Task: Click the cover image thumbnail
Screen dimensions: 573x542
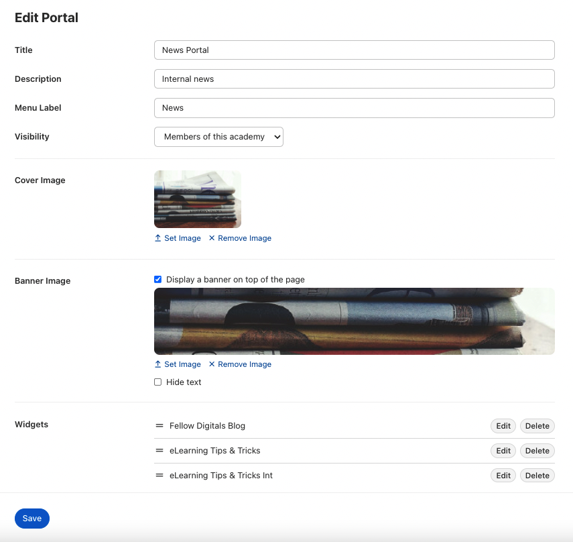Action: 198,199
